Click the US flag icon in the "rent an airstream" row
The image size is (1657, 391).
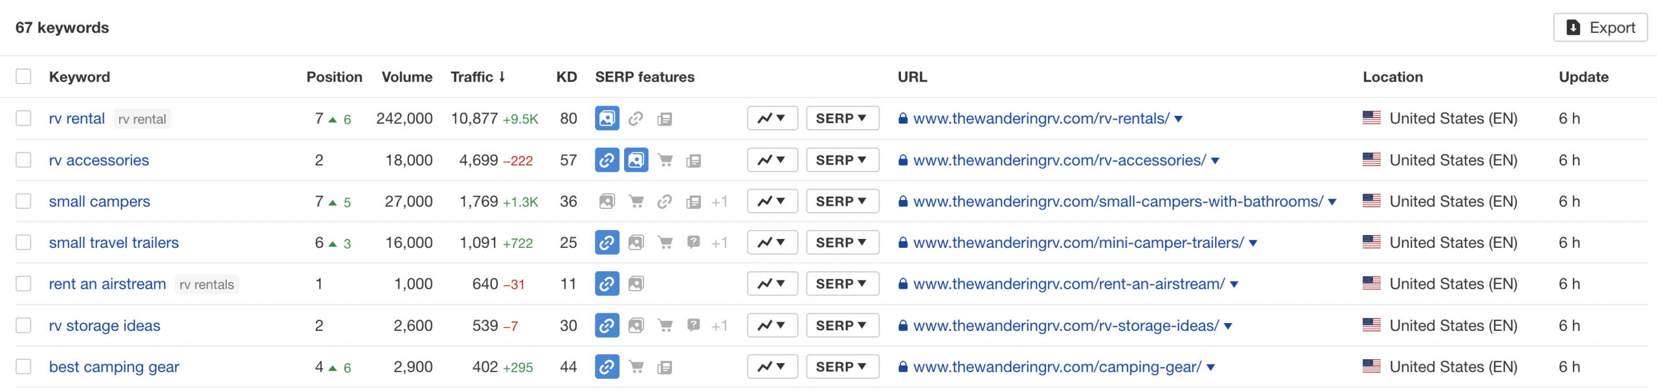(x=1370, y=284)
